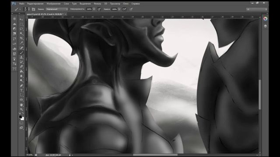Select the Lasso tool
The height and width of the screenshot is (157, 280).
pos(21,29)
